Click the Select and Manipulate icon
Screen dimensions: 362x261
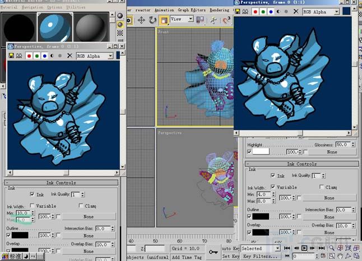214,20
